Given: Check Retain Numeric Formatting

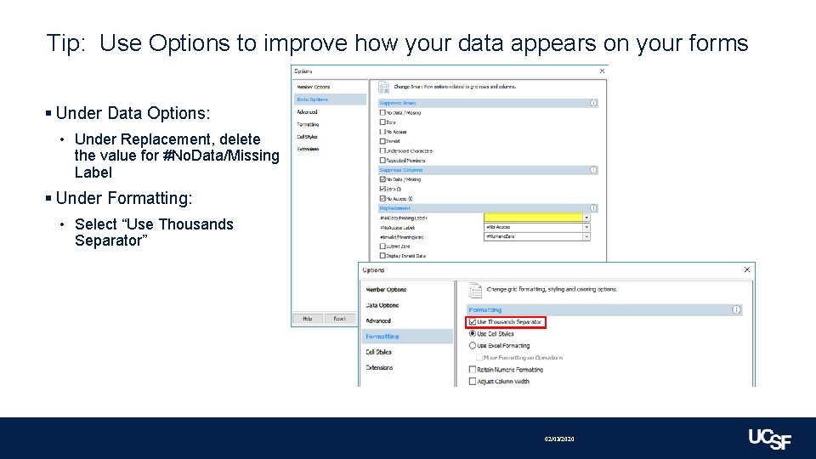Looking at the screenshot, I should pos(473,370).
